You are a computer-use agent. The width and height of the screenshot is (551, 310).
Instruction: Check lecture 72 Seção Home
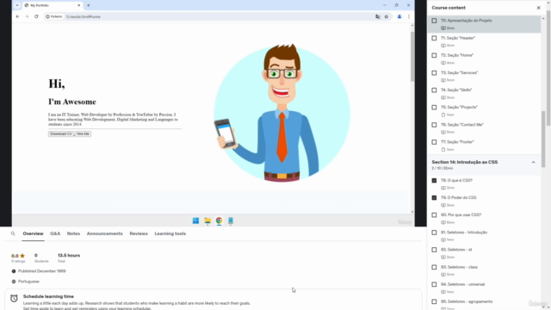click(x=434, y=55)
